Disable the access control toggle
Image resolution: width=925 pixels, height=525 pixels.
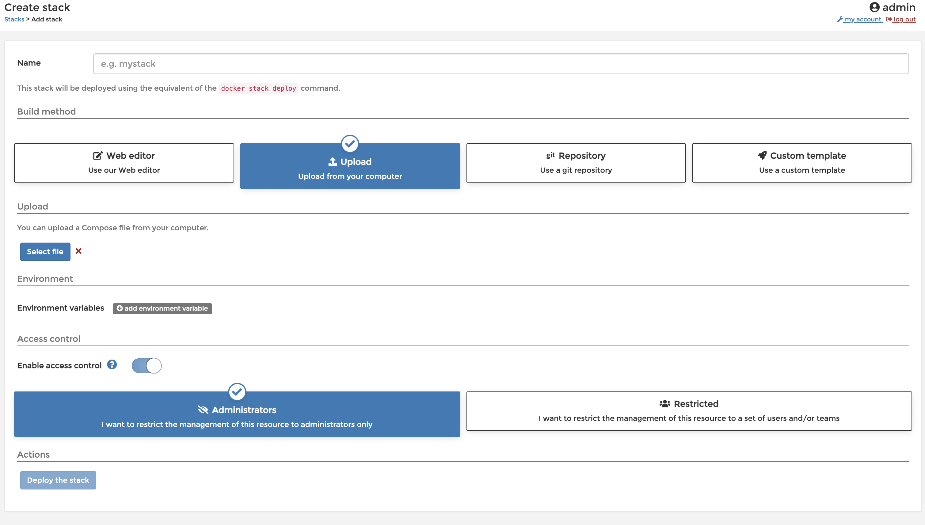point(147,365)
